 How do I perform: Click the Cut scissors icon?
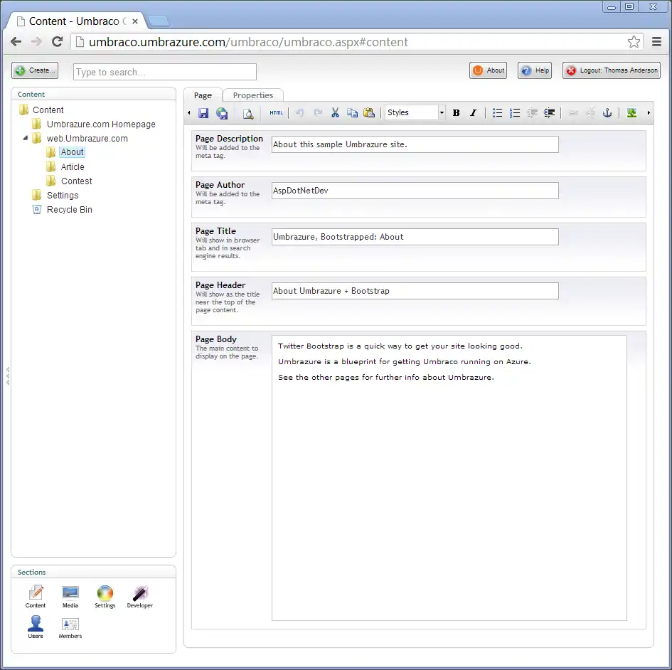click(x=335, y=113)
